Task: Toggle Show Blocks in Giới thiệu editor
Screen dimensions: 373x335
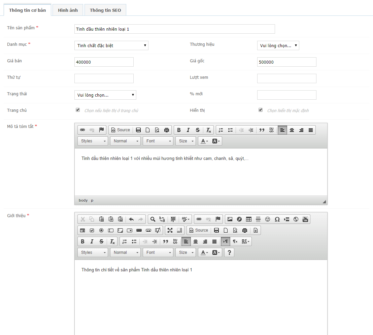Action: click(x=179, y=230)
